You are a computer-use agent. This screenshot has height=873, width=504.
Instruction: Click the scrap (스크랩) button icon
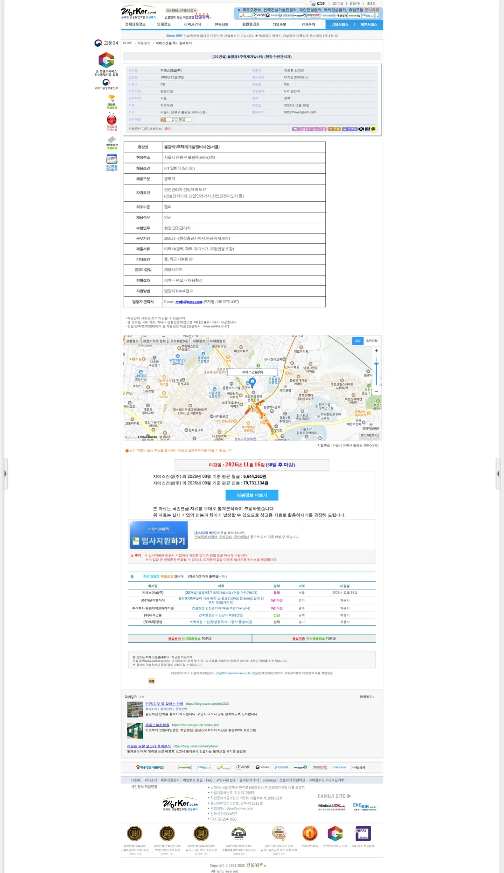pyautogui.click(x=350, y=129)
